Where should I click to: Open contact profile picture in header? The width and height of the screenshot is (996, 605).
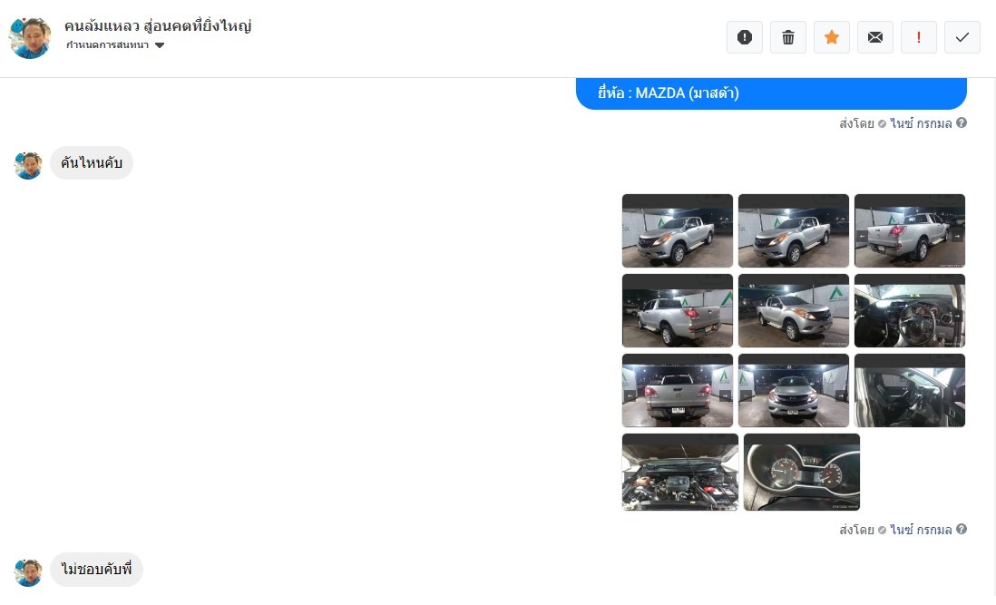click(x=29, y=37)
